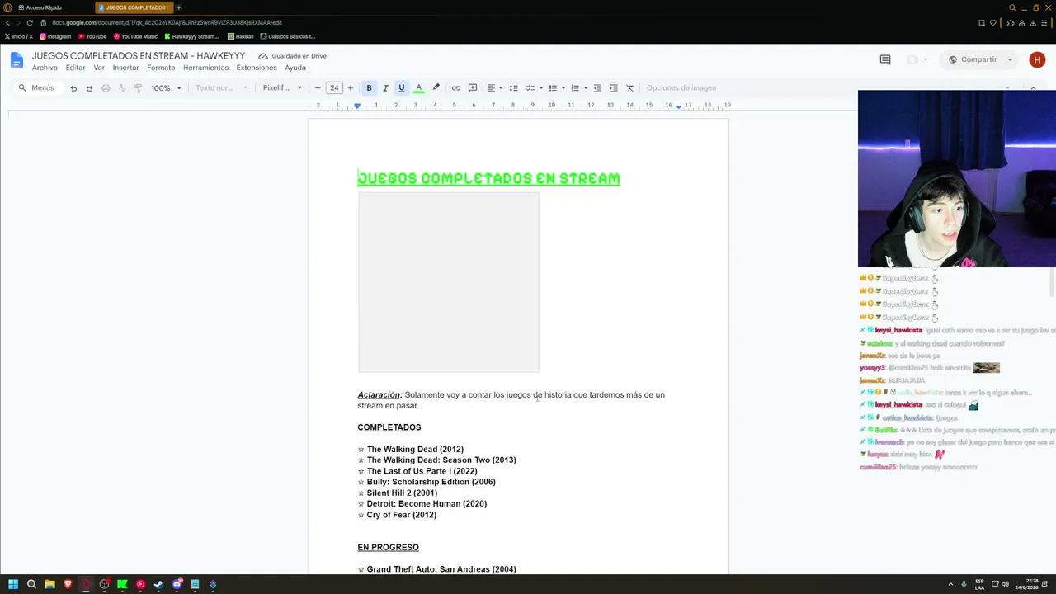Open the YouTube Music bookmark
Screen dimensions: 1056x594
click(135, 36)
